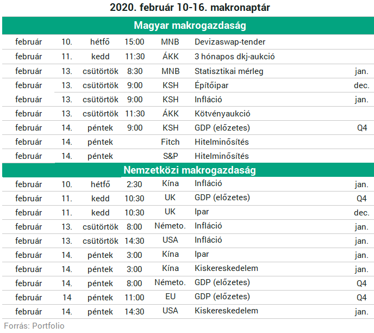The height and width of the screenshot is (333, 374).
Task: Select the Kína Kiskereskedelem event
Action: [226, 268]
